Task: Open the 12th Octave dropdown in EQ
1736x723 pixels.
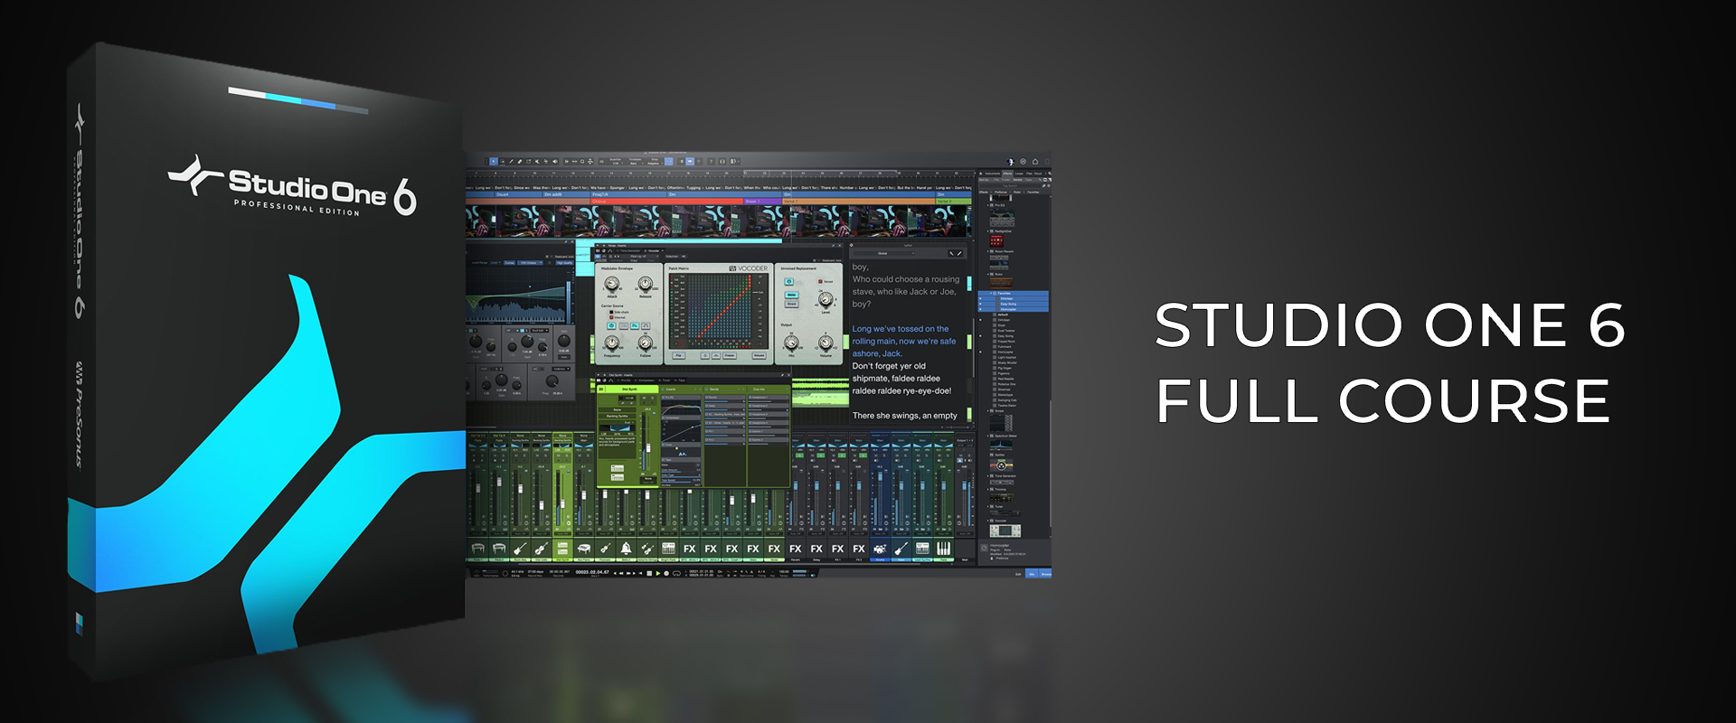Action: pyautogui.click(x=530, y=263)
